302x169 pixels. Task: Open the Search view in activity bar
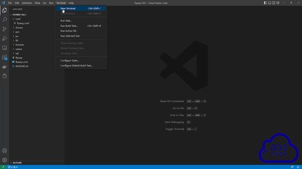[x=4, y=20]
